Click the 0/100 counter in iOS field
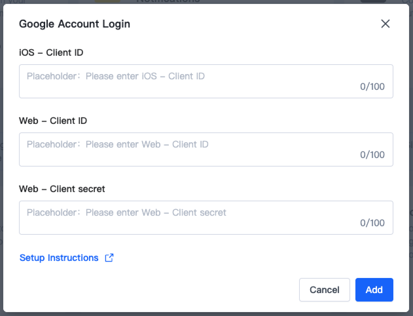This screenshot has width=413, height=316. [x=372, y=87]
